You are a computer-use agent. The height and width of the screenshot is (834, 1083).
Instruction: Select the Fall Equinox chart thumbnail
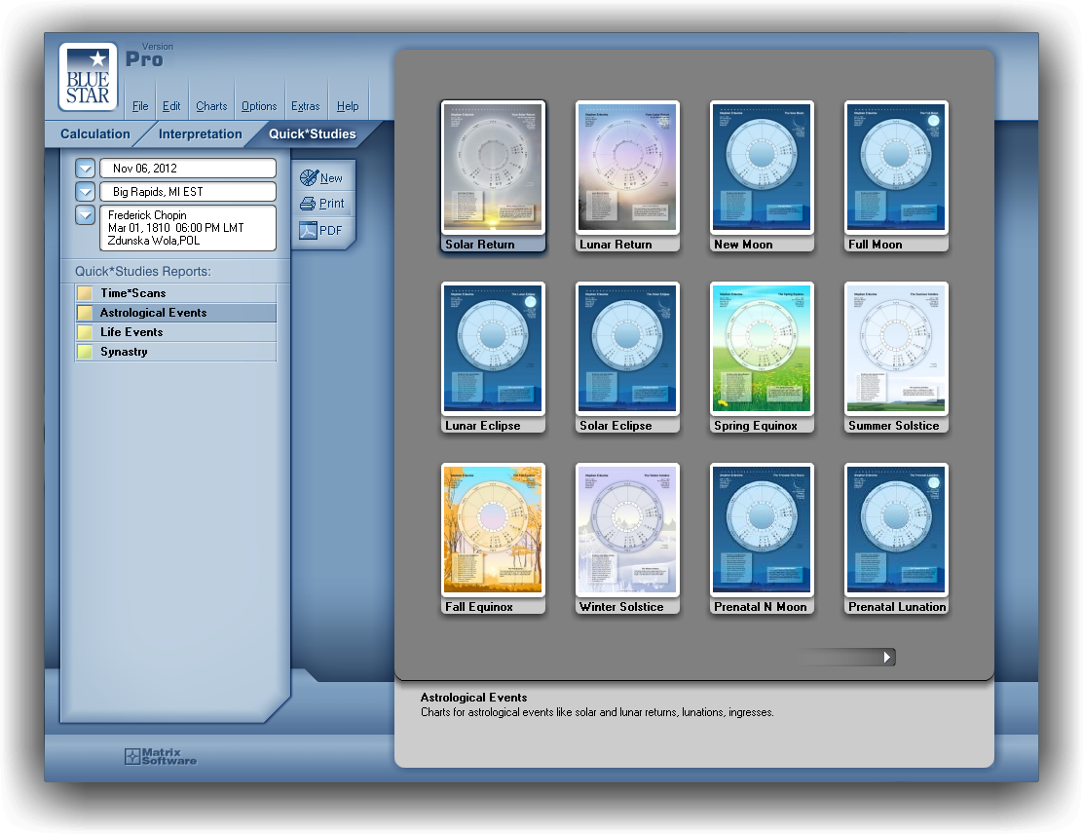tap(493, 529)
